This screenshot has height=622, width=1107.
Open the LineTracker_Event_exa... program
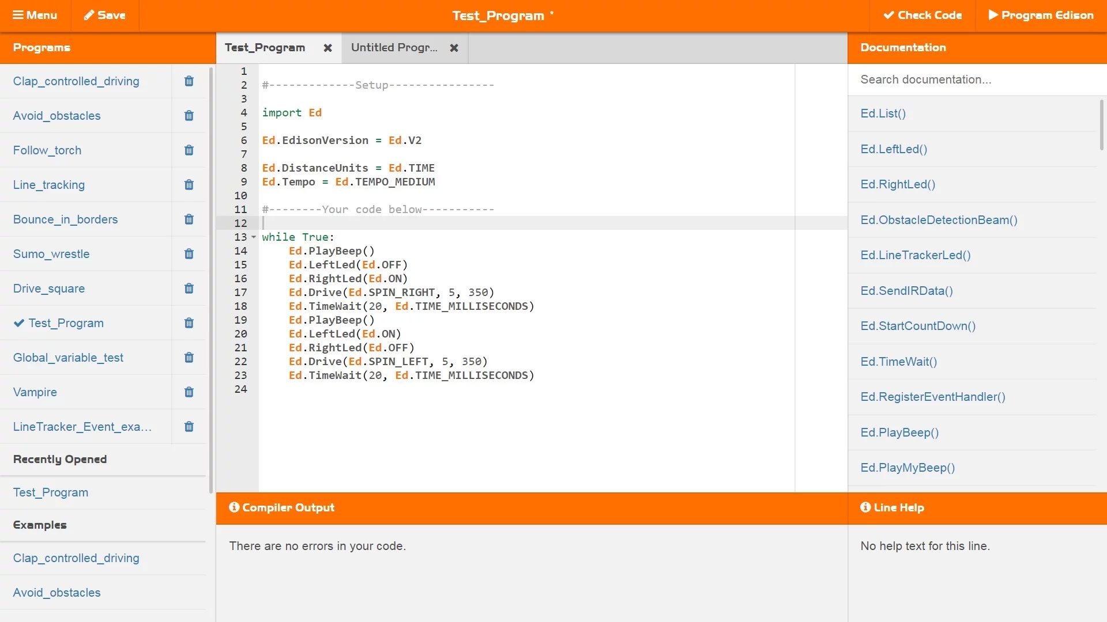pos(81,427)
